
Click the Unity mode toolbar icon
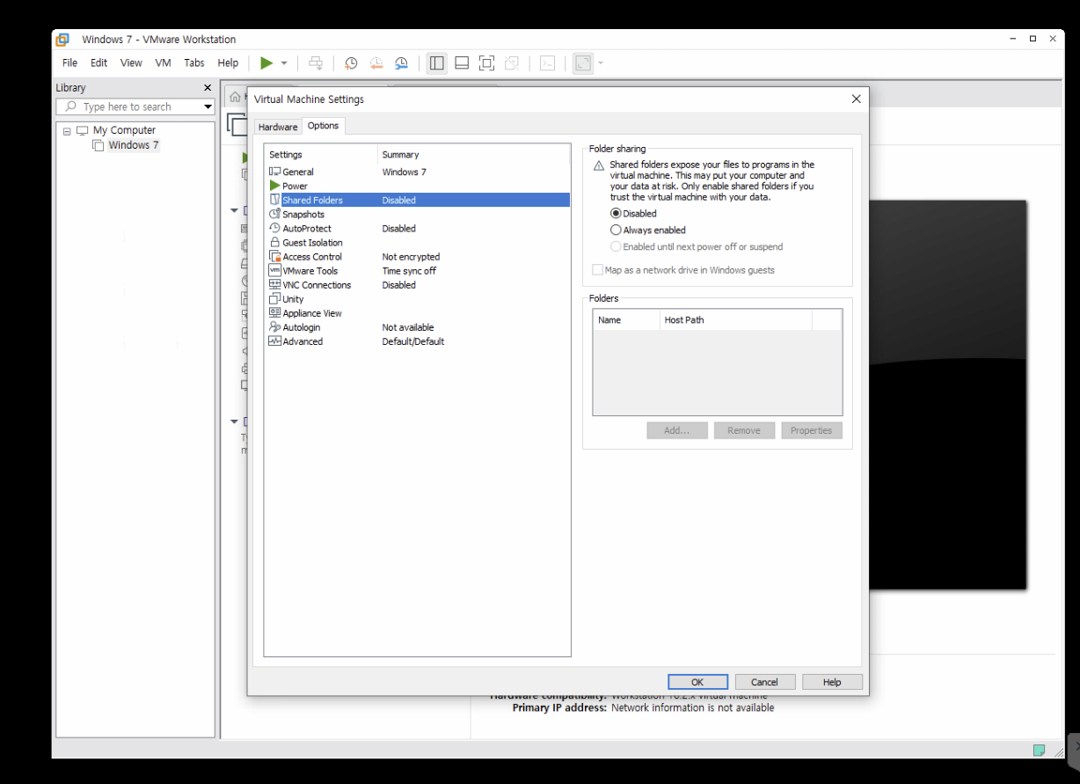click(x=511, y=63)
